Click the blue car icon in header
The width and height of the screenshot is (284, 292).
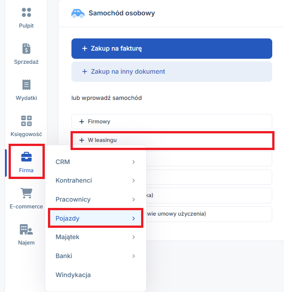coord(78,14)
